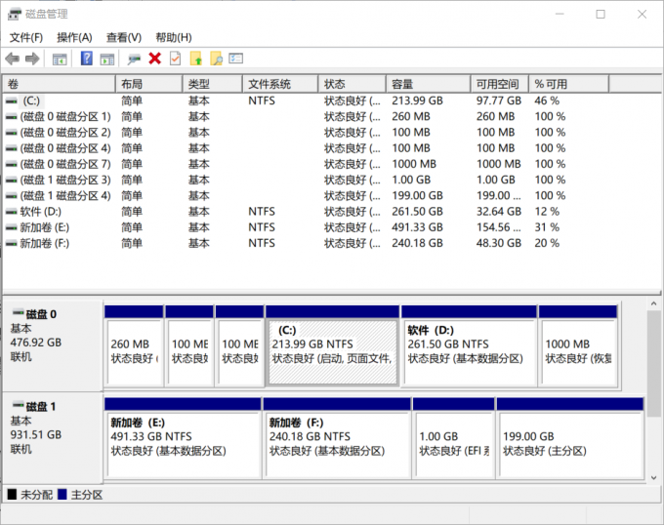This screenshot has height=525, width=664.
Task: Select the 260 MB partition on disk 0
Action: (134, 346)
